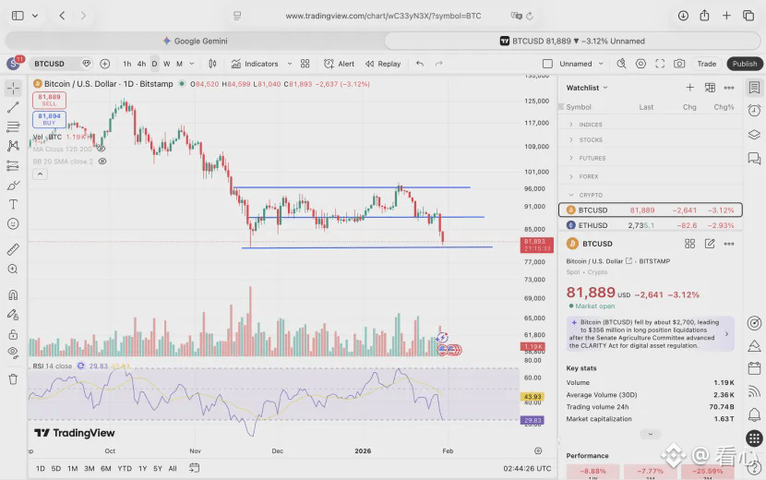Screen dimensions: 766x480
Task: Select the text annotation tool
Action: (13, 204)
